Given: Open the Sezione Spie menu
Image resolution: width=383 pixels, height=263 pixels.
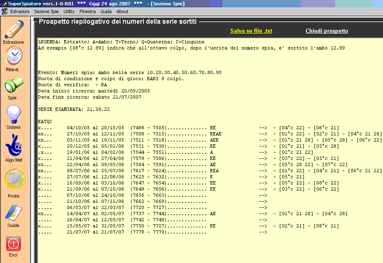Looking at the screenshot, I should (x=46, y=11).
